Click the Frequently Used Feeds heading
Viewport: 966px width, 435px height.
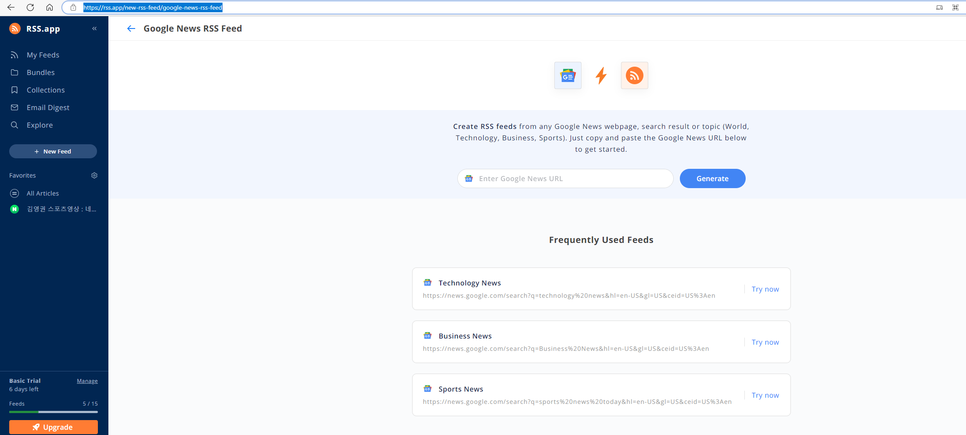(601, 240)
